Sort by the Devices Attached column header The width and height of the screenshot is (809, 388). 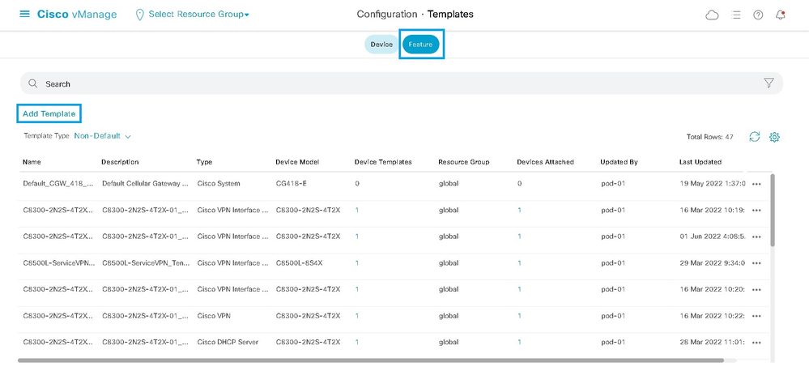[x=545, y=162]
